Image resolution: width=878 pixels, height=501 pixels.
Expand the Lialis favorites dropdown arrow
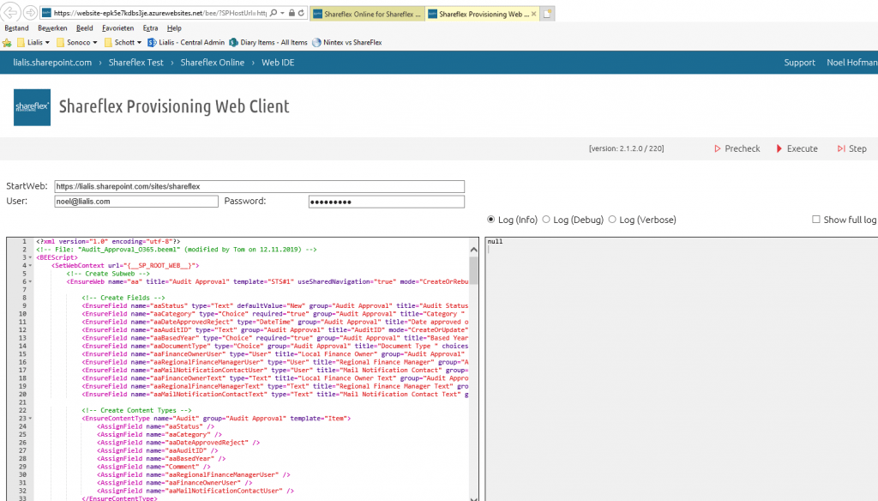tap(47, 43)
